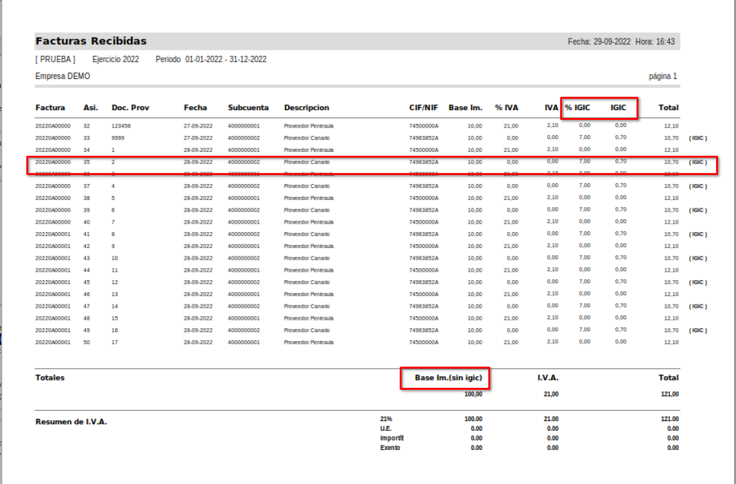Click the Fecha column header
Image resolution: width=736 pixels, height=484 pixels.
[x=195, y=108]
